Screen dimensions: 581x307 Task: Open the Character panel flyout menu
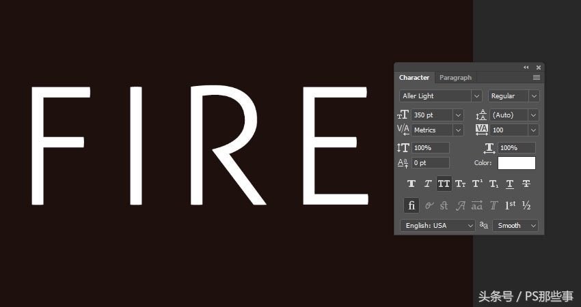pos(536,78)
